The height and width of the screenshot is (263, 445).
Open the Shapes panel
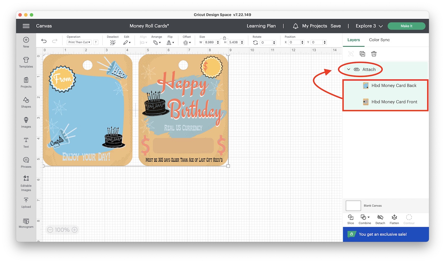coord(26,102)
